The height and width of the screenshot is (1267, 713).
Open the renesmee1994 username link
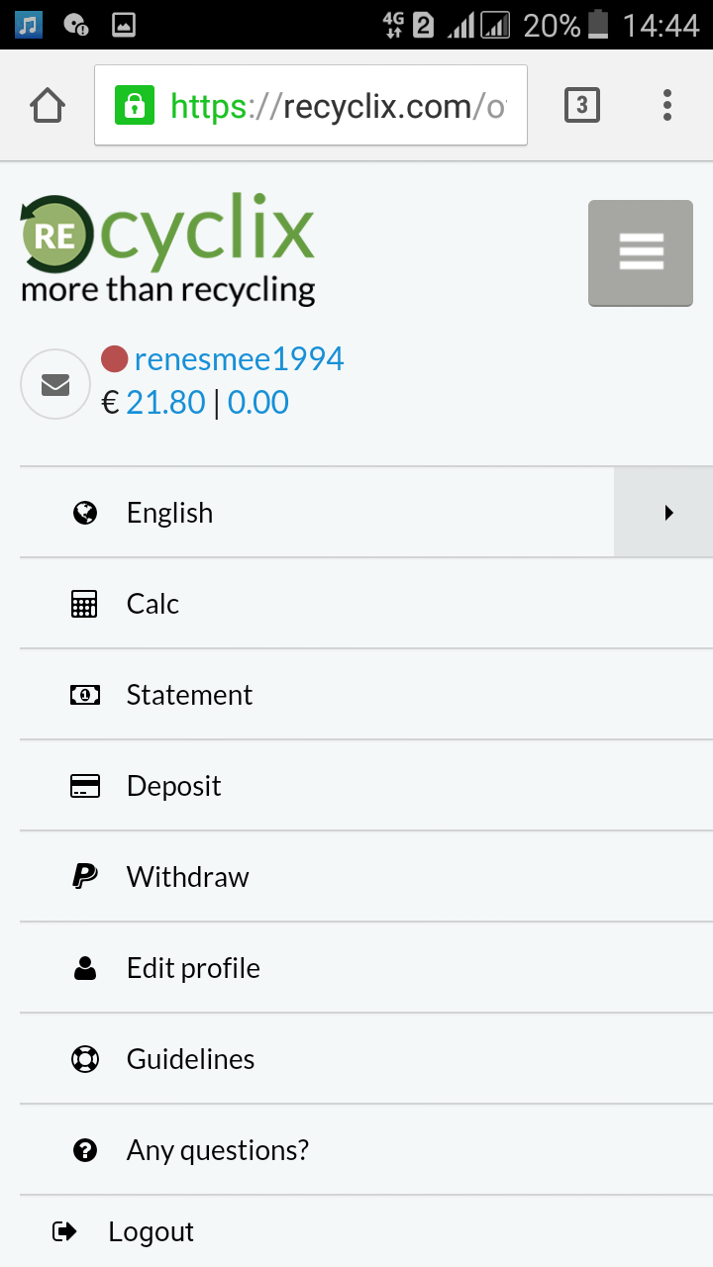tap(239, 358)
